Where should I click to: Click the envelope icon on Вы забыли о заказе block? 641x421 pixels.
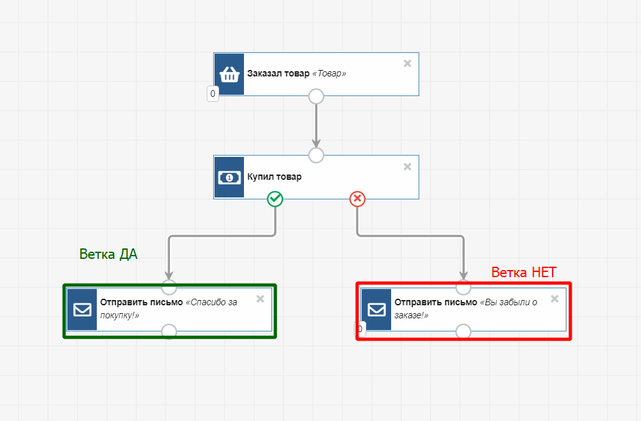376,309
